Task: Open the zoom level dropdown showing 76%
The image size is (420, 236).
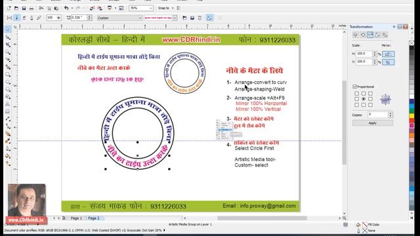Action: point(151,9)
